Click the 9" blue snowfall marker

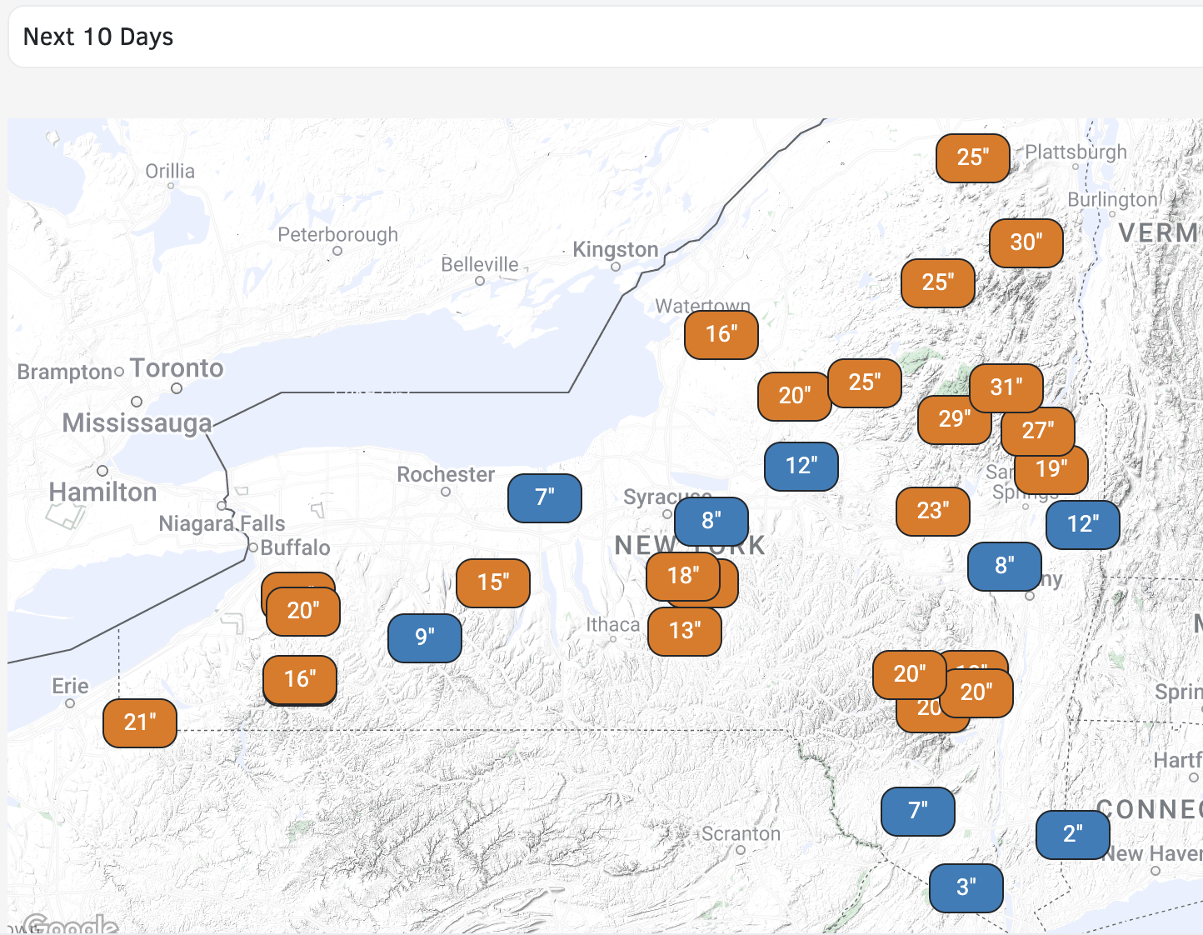point(425,637)
